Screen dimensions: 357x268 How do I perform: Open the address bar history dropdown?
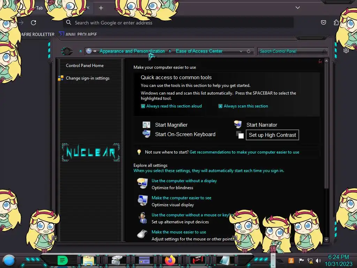[x=241, y=51]
